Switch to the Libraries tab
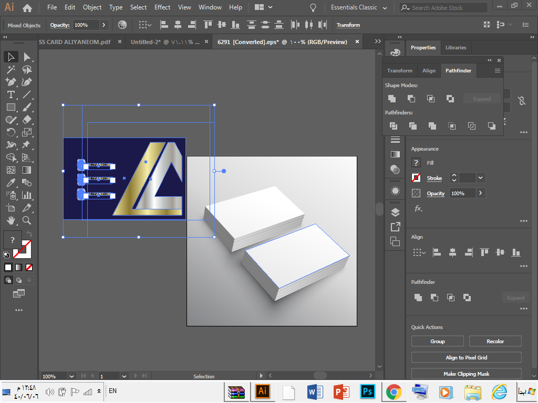538x403 pixels. coord(456,47)
